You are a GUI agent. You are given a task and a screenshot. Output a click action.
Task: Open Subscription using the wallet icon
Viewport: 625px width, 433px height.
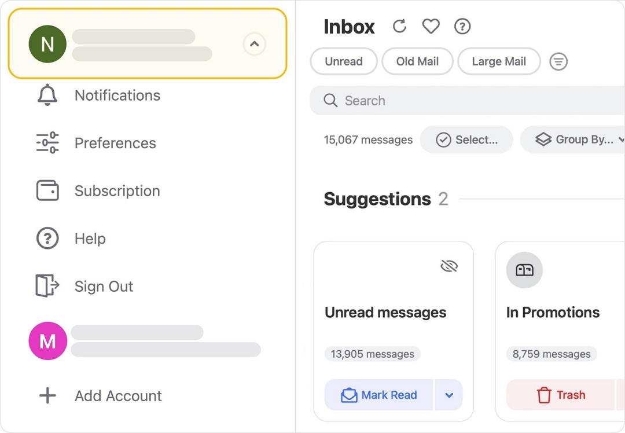pos(47,190)
